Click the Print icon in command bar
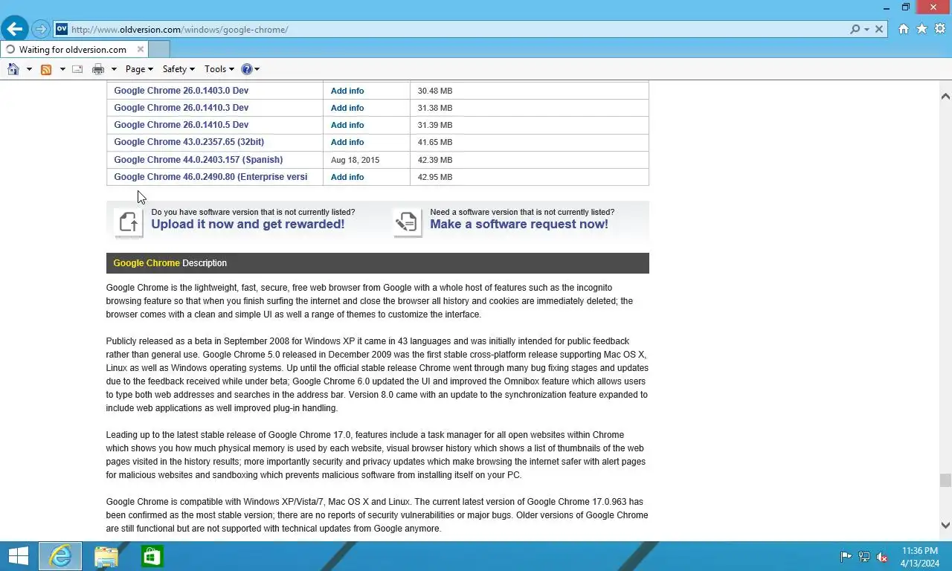Image resolution: width=952 pixels, height=571 pixels. 98,69
